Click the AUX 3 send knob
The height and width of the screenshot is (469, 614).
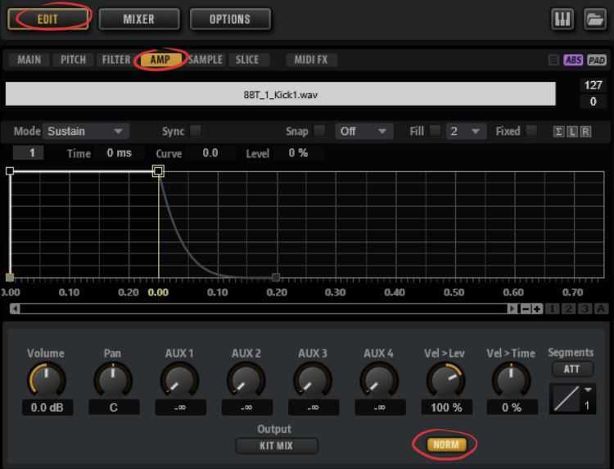pyautogui.click(x=313, y=379)
